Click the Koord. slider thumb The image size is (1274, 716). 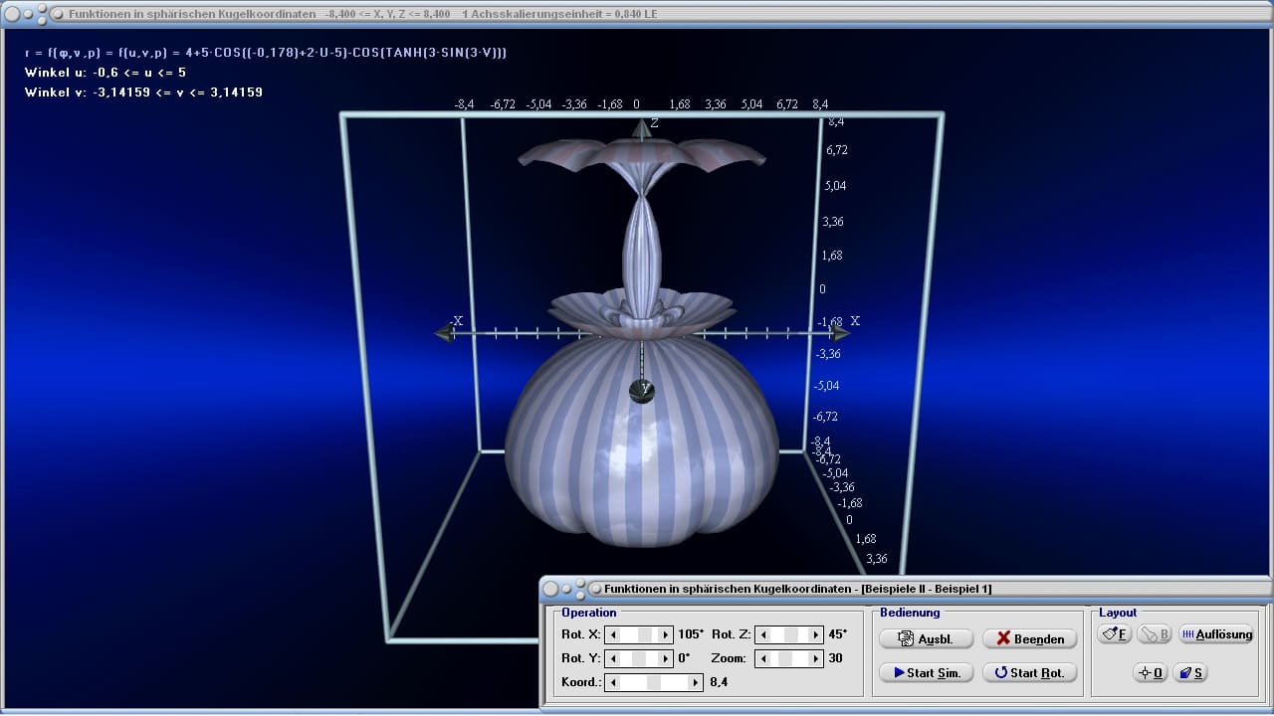point(654,682)
